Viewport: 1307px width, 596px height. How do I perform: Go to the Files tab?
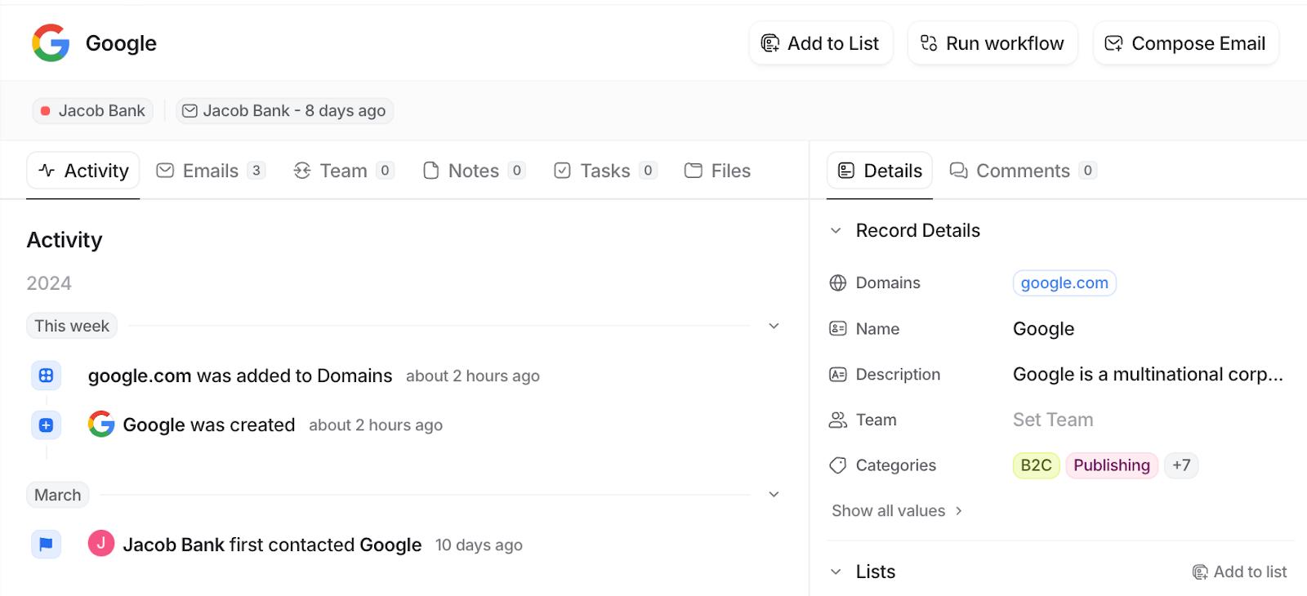pyautogui.click(x=717, y=171)
